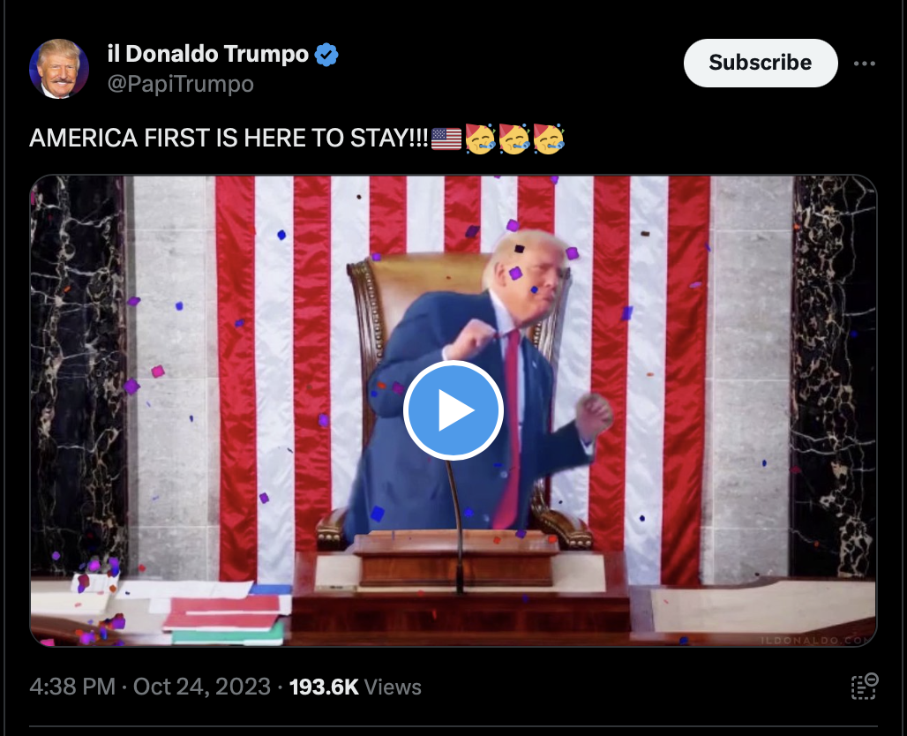Open the @PapiTrumpo handle link
Image resolution: width=907 pixels, height=736 pixels.
[181, 84]
